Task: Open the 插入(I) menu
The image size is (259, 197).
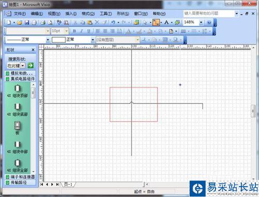Action: coord(71,13)
